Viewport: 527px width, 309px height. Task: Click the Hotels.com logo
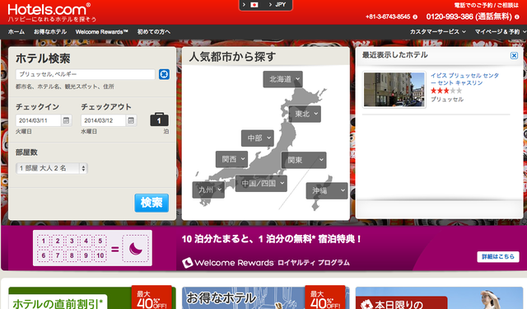[x=49, y=9]
